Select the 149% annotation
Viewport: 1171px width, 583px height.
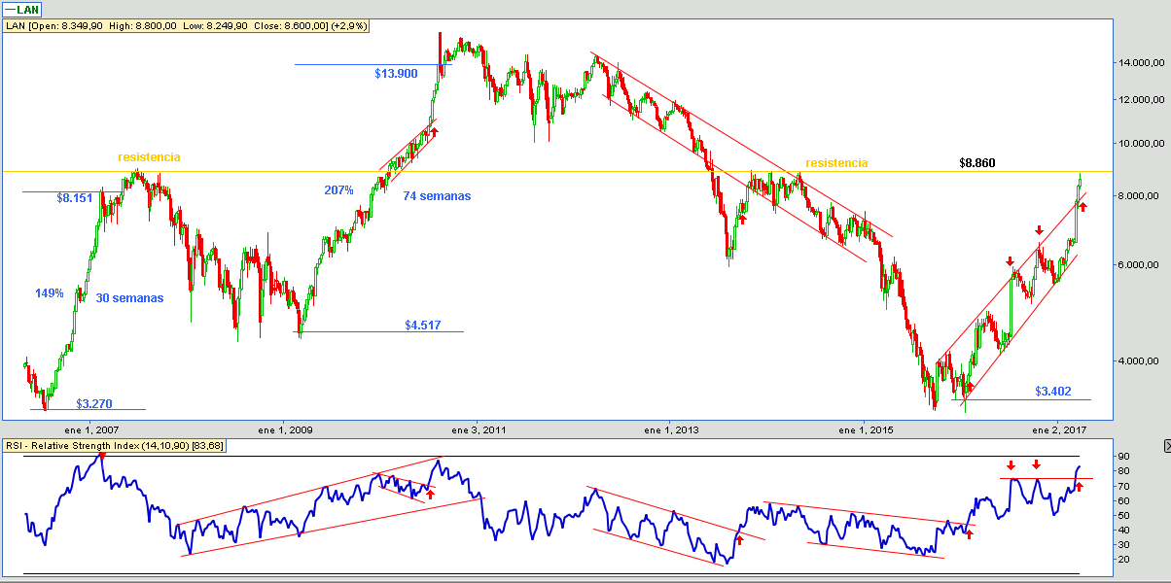click(51, 293)
